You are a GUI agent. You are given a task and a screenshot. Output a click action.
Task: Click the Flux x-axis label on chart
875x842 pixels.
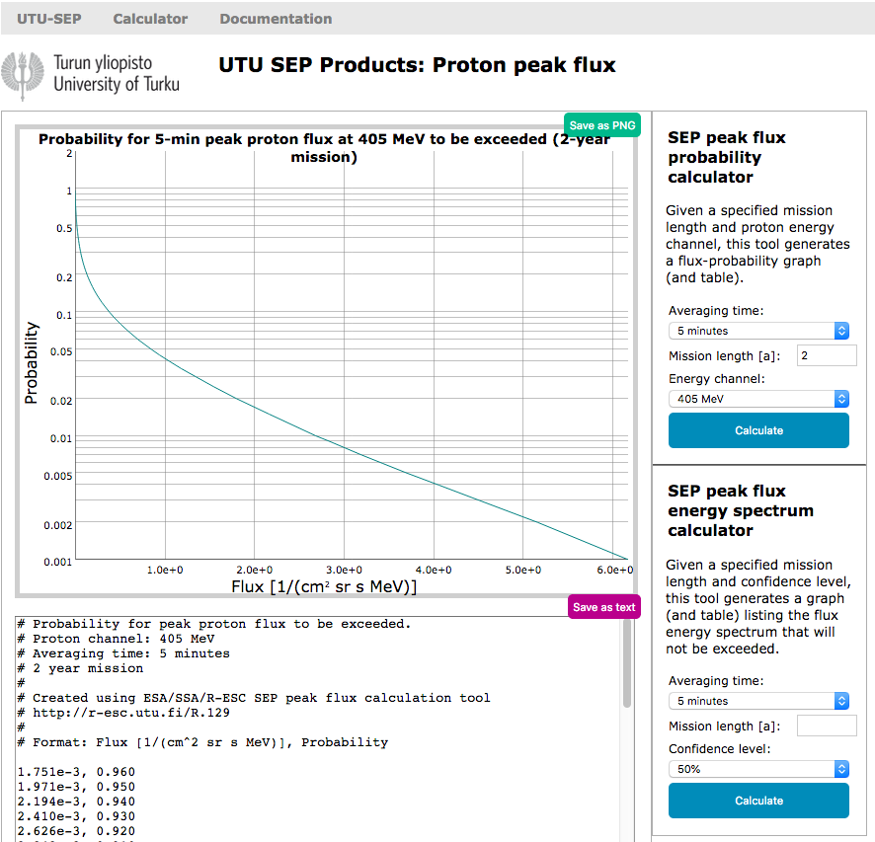(323, 586)
